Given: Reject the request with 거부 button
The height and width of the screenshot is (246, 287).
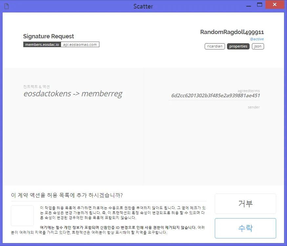Looking at the screenshot, I should (245, 204).
